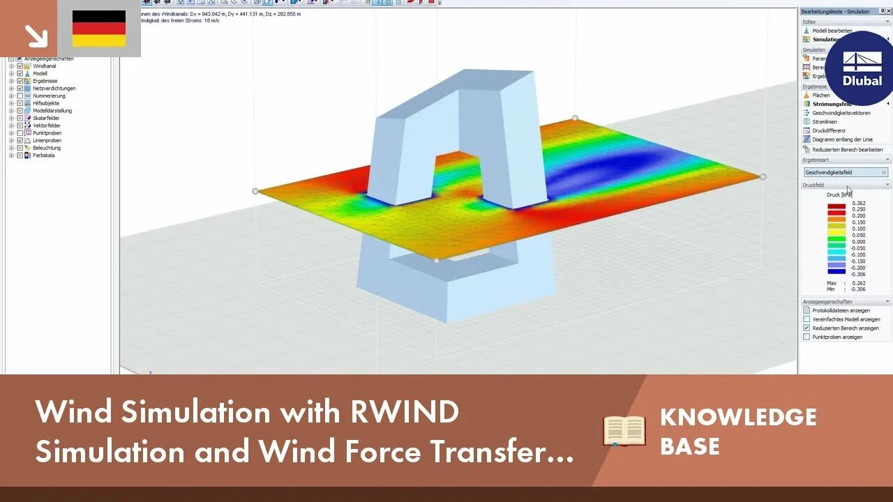The width and height of the screenshot is (893, 502).
Task: Open the Geschwindigkeitsfeld dropdown
Action: click(885, 172)
